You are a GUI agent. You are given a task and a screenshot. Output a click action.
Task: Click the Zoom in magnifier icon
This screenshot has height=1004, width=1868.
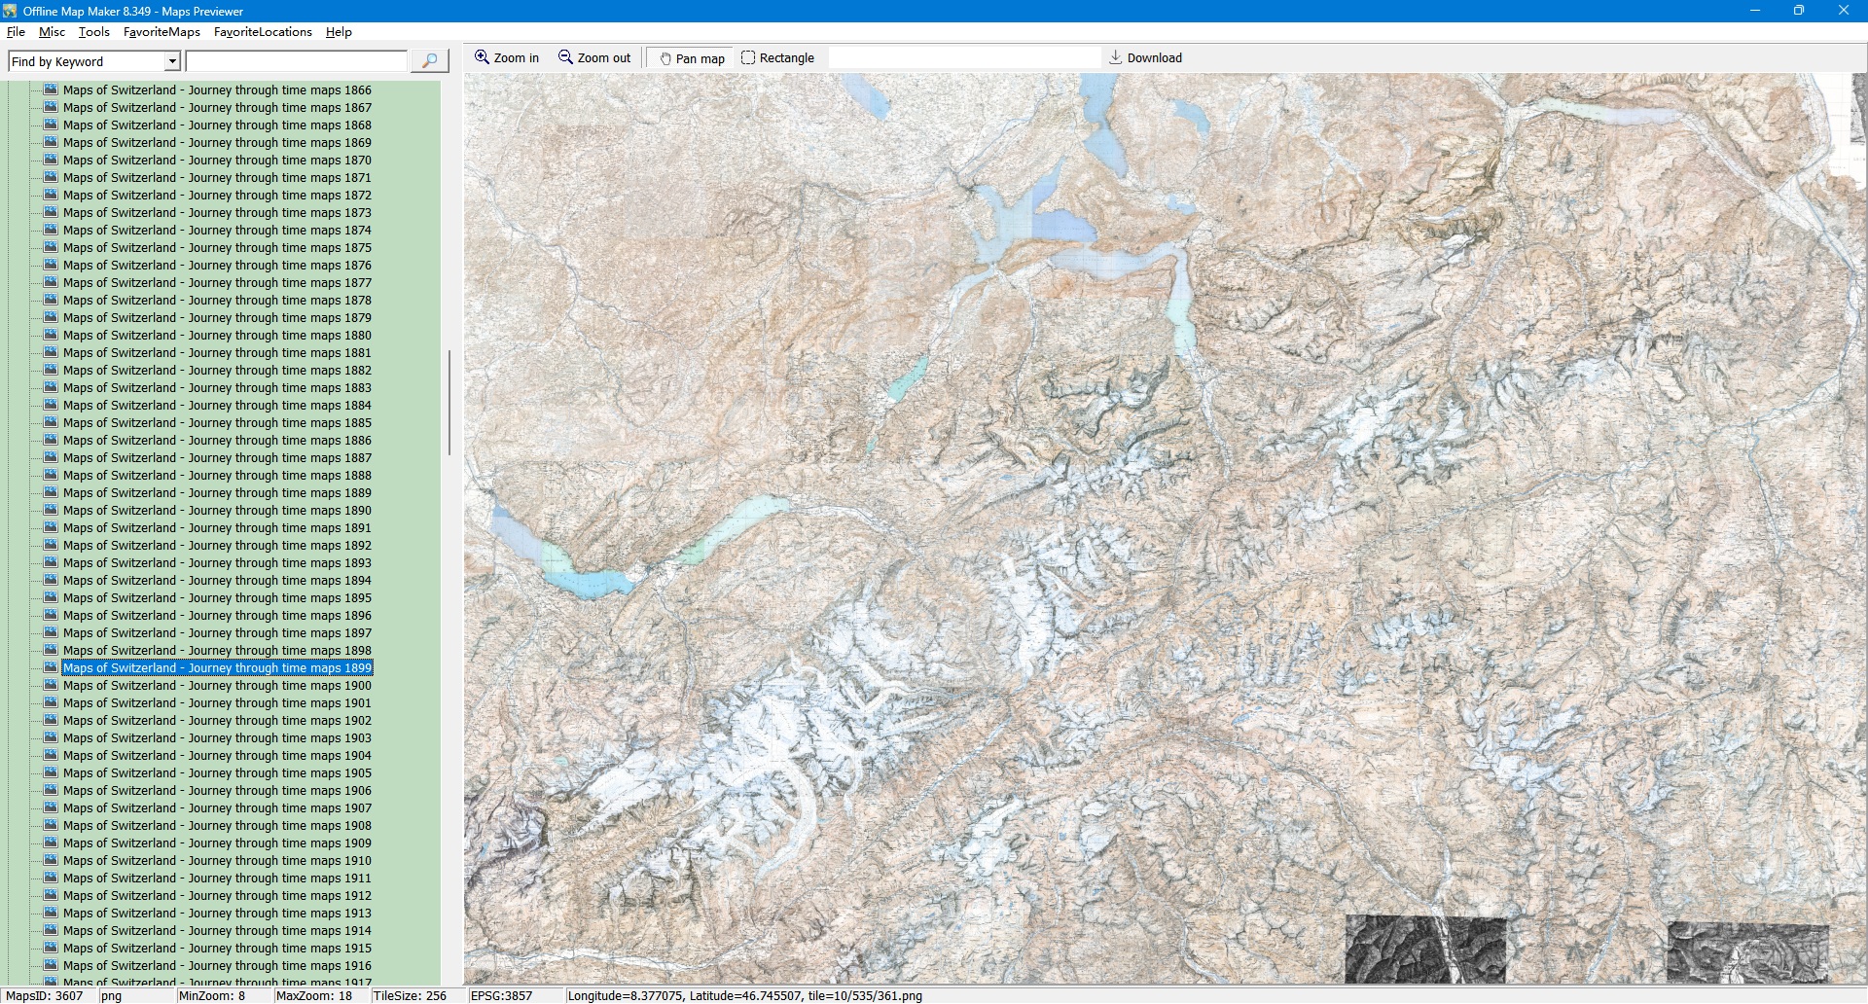[x=482, y=57]
